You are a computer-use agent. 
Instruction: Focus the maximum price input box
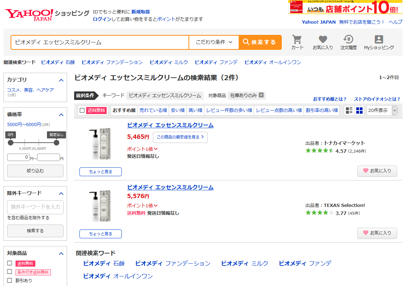tap(49, 157)
